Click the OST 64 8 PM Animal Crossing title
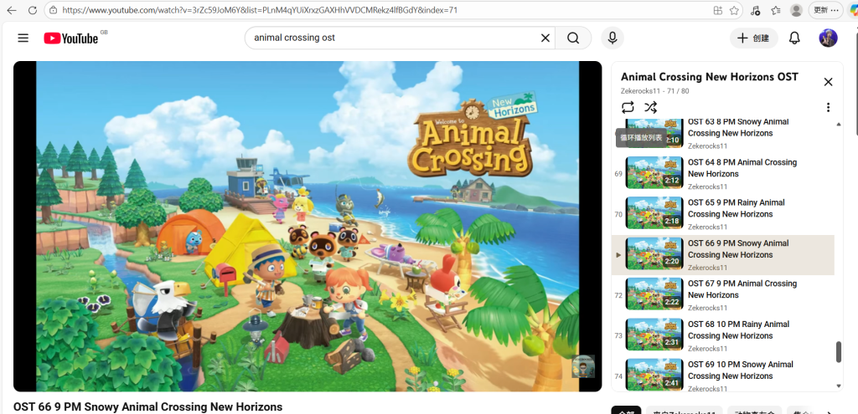 (742, 168)
